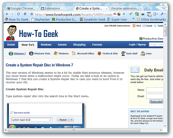Open the weather extension icon showing 26
This screenshot has width=173, height=138.
pos(149,14)
